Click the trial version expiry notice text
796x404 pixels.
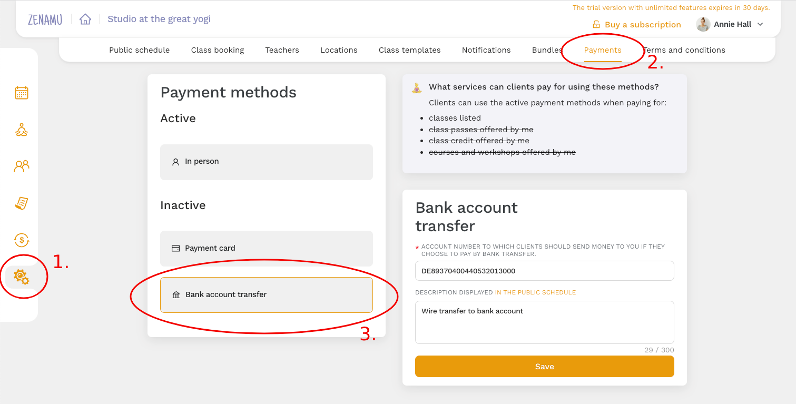(x=671, y=8)
